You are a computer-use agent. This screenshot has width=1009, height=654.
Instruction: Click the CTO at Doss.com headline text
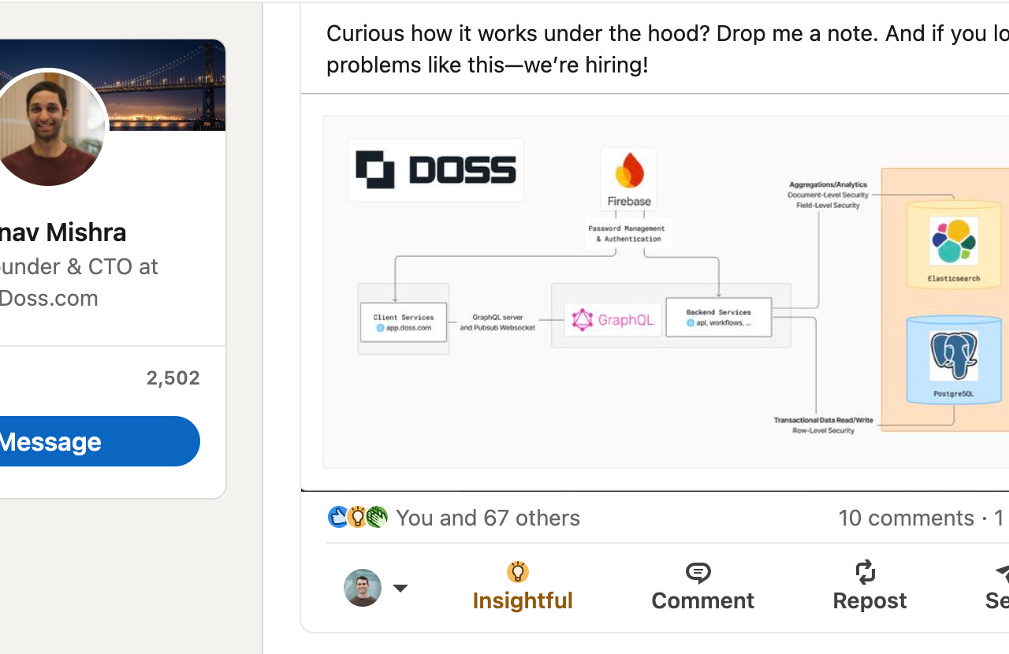(79, 282)
